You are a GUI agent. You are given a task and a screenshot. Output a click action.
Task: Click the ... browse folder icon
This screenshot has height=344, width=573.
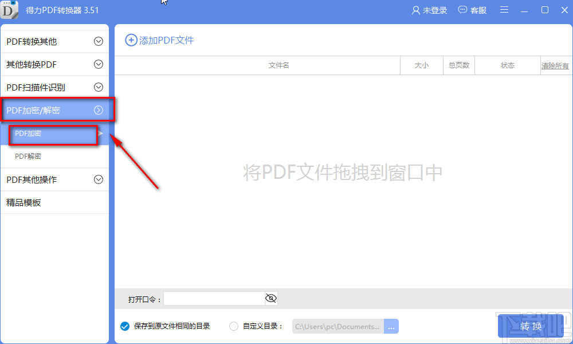coord(391,326)
